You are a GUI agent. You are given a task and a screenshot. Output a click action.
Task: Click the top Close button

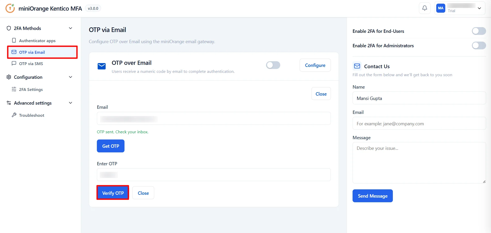point(321,94)
